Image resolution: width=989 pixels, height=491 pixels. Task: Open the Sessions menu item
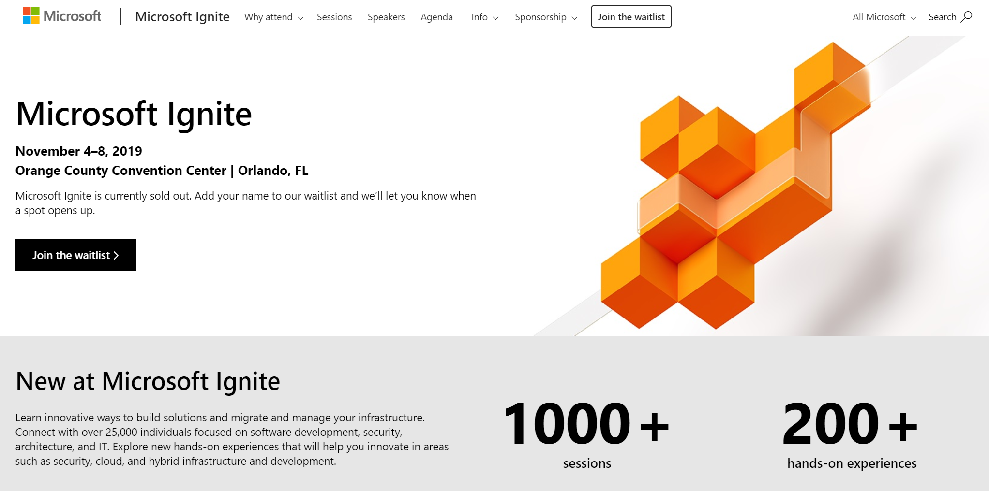pos(334,17)
